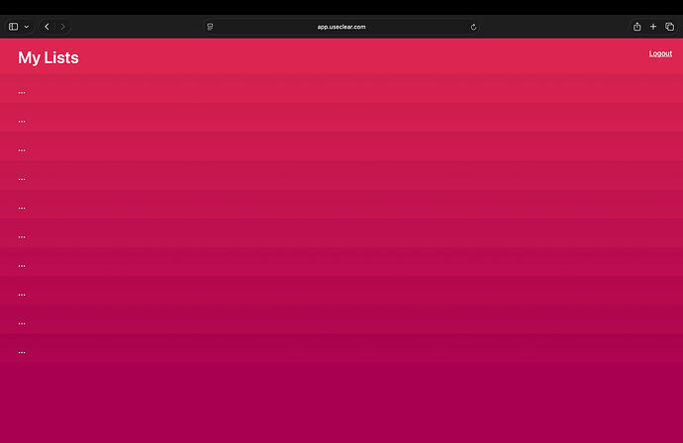The width and height of the screenshot is (683, 443).
Task: Open the sidebar options dropdown arrow
Action: [27, 27]
